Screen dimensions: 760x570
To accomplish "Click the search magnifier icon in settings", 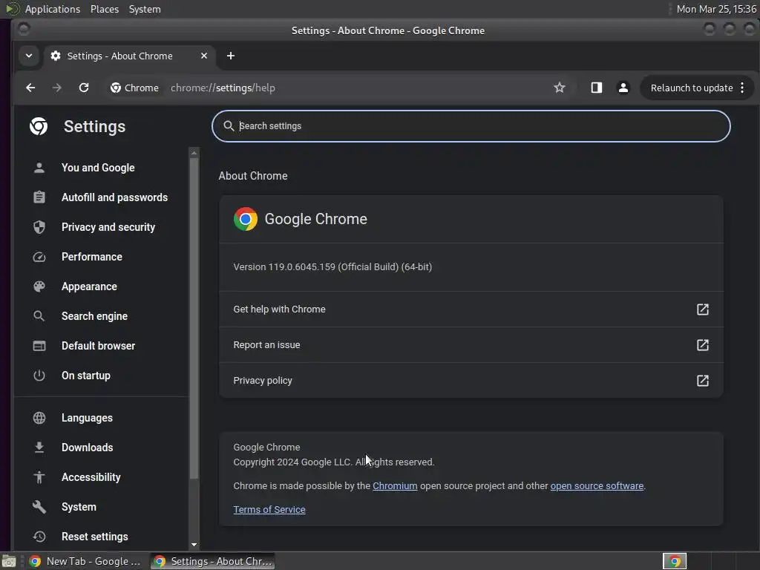I will (x=229, y=126).
